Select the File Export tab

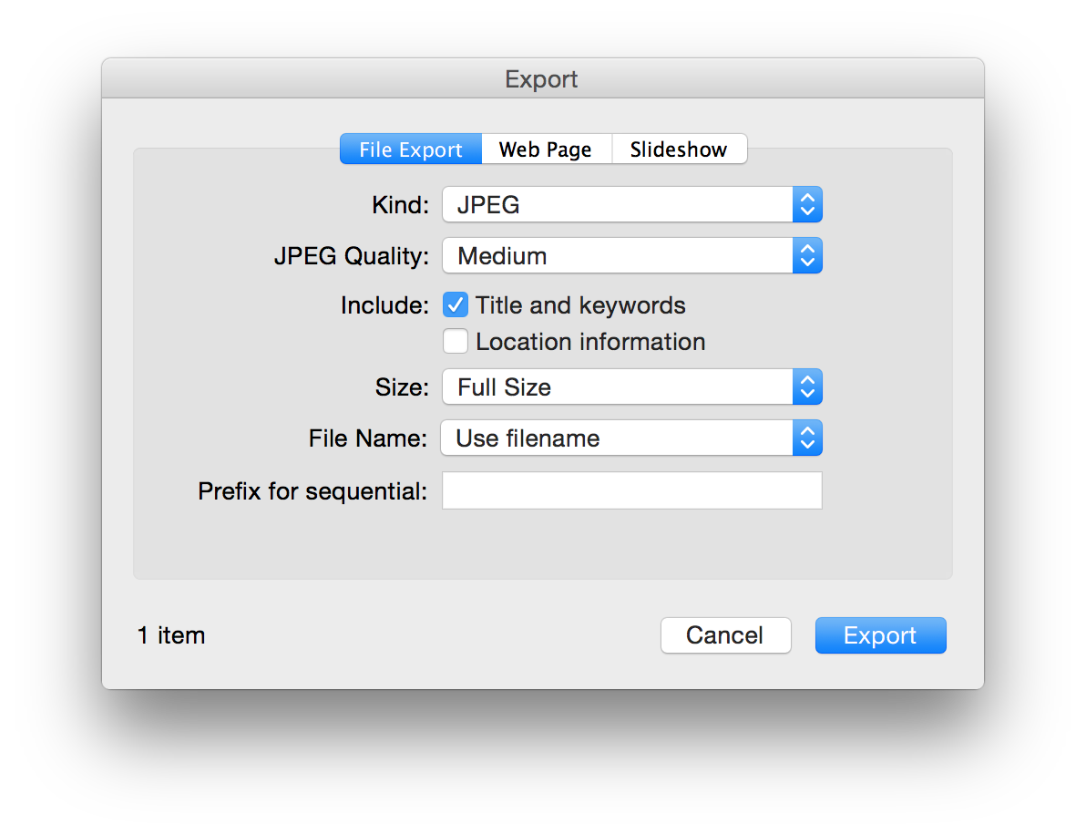point(411,149)
